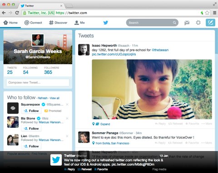Viewport: 218px width, 173px height.
Task: Open direct messages envelope icon
Action: pyautogui.click(x=187, y=23)
